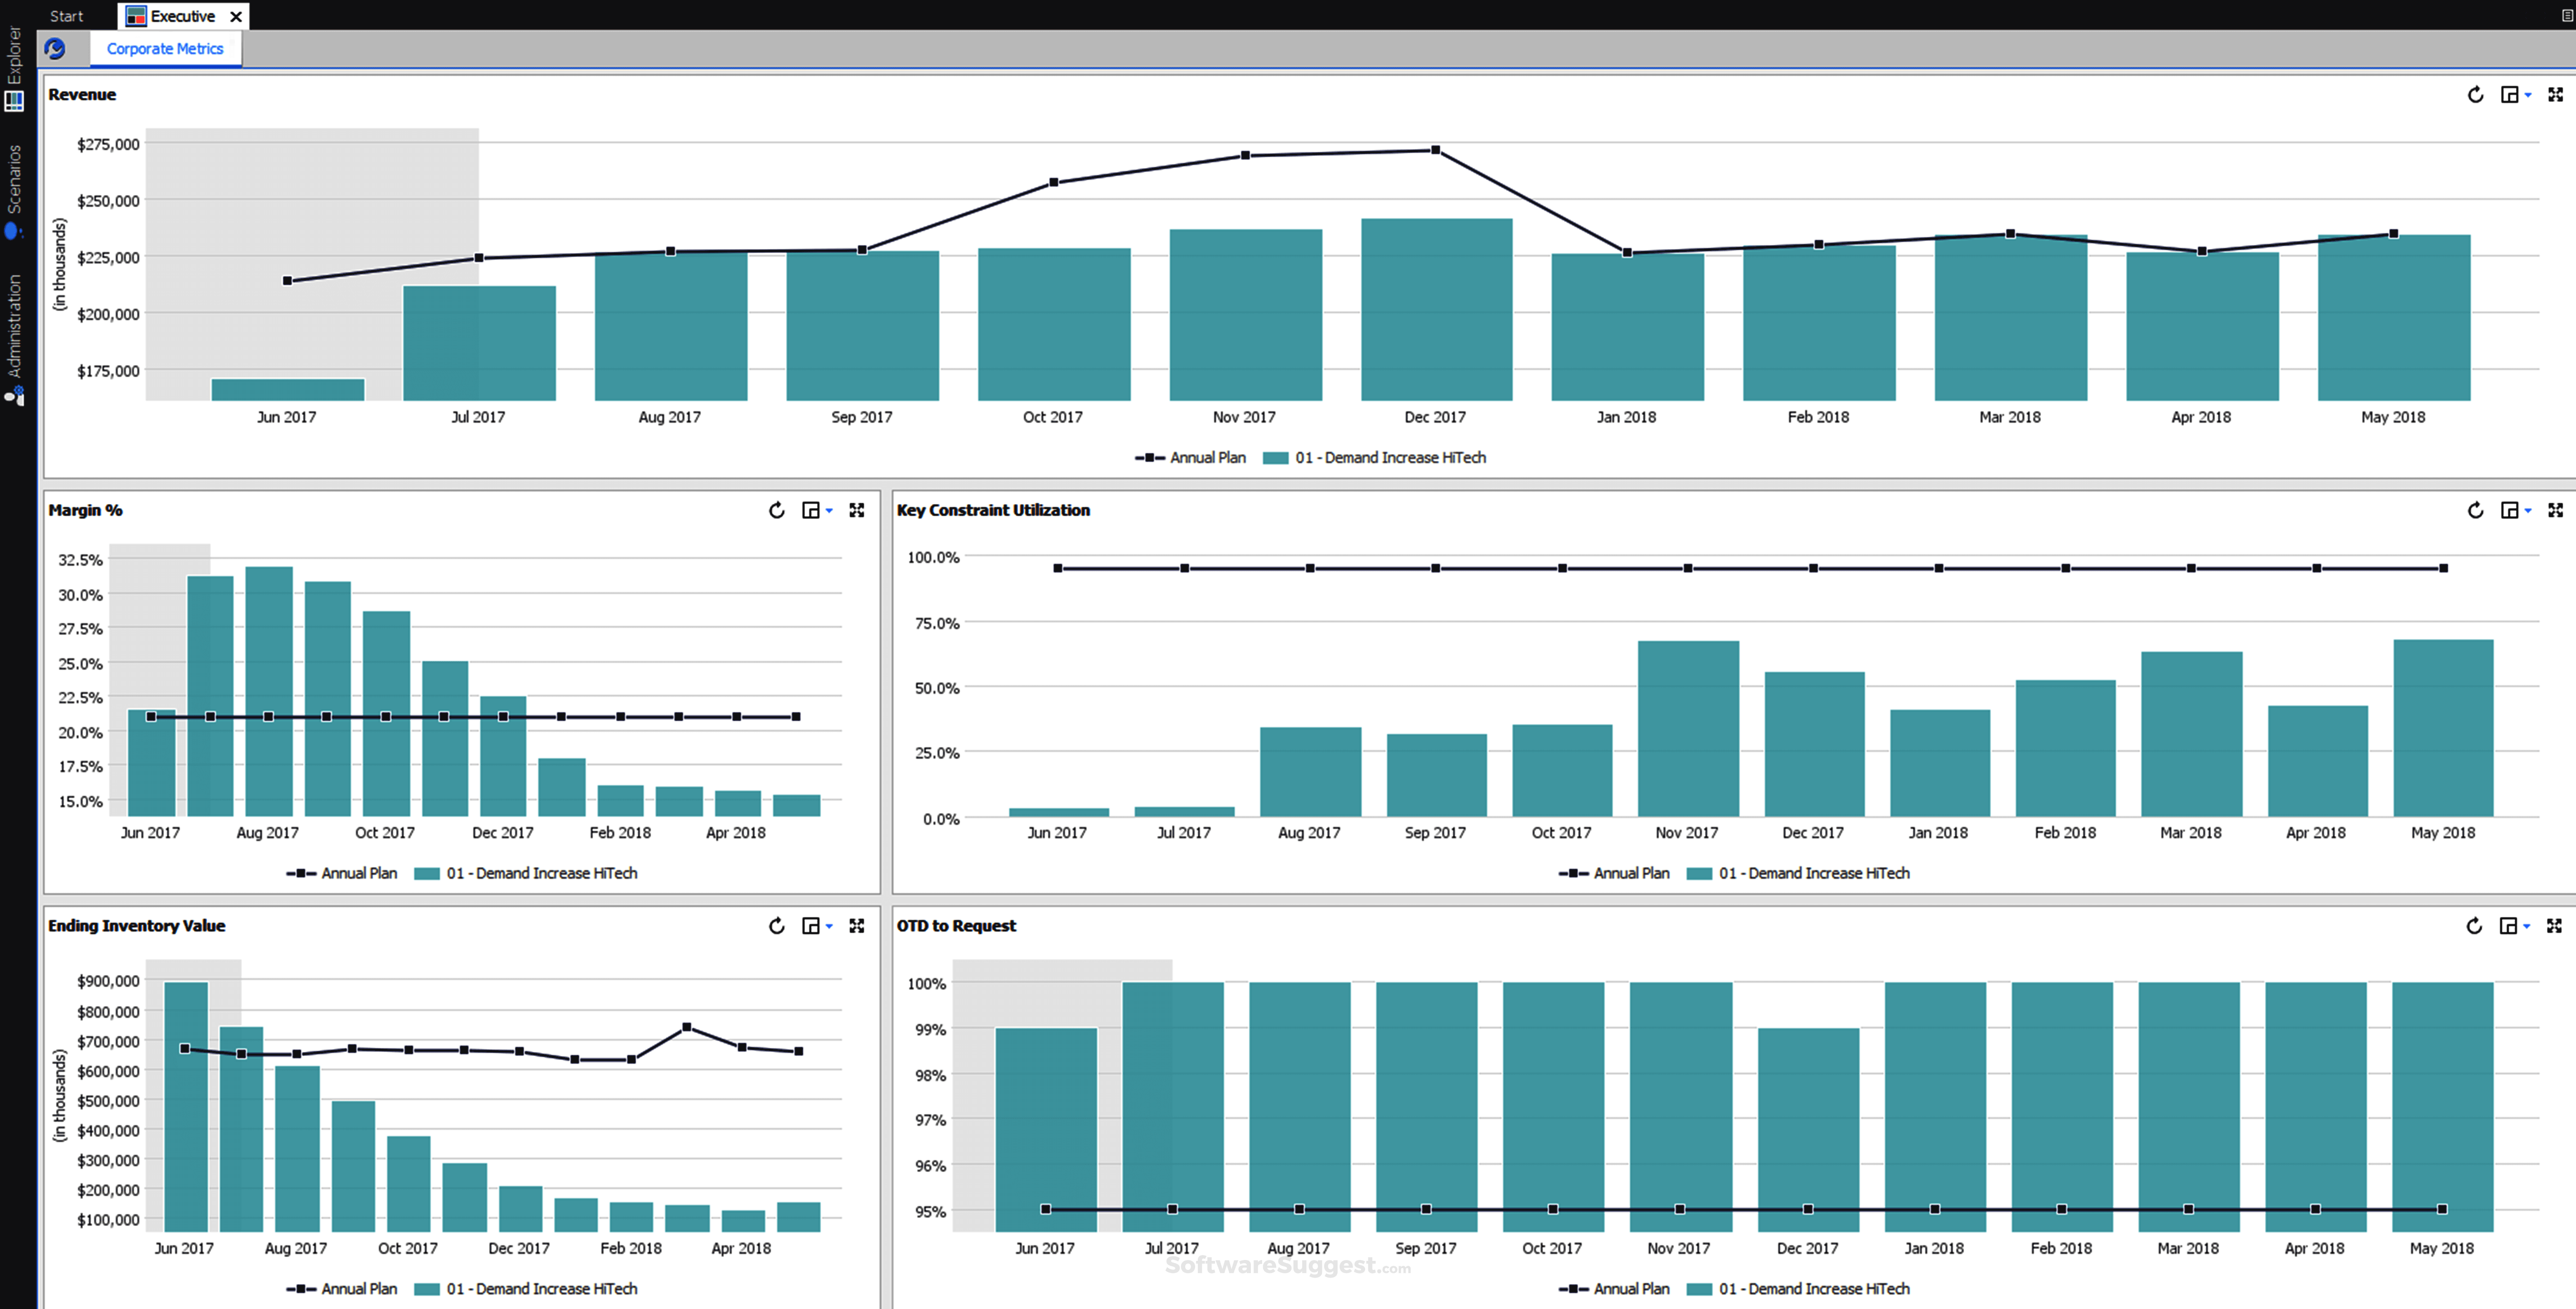
Task: Close the Executive tab
Action: (236, 16)
